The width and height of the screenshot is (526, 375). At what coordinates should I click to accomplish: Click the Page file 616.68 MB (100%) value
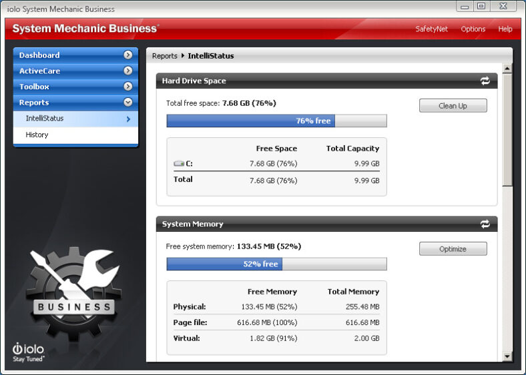tap(267, 322)
